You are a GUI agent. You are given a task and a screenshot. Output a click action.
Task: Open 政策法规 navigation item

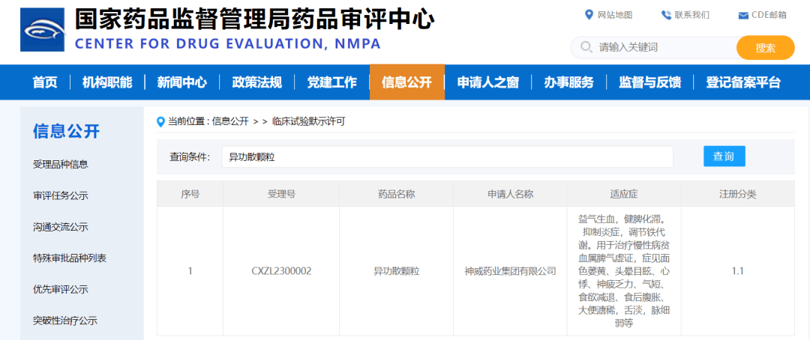pyautogui.click(x=256, y=82)
